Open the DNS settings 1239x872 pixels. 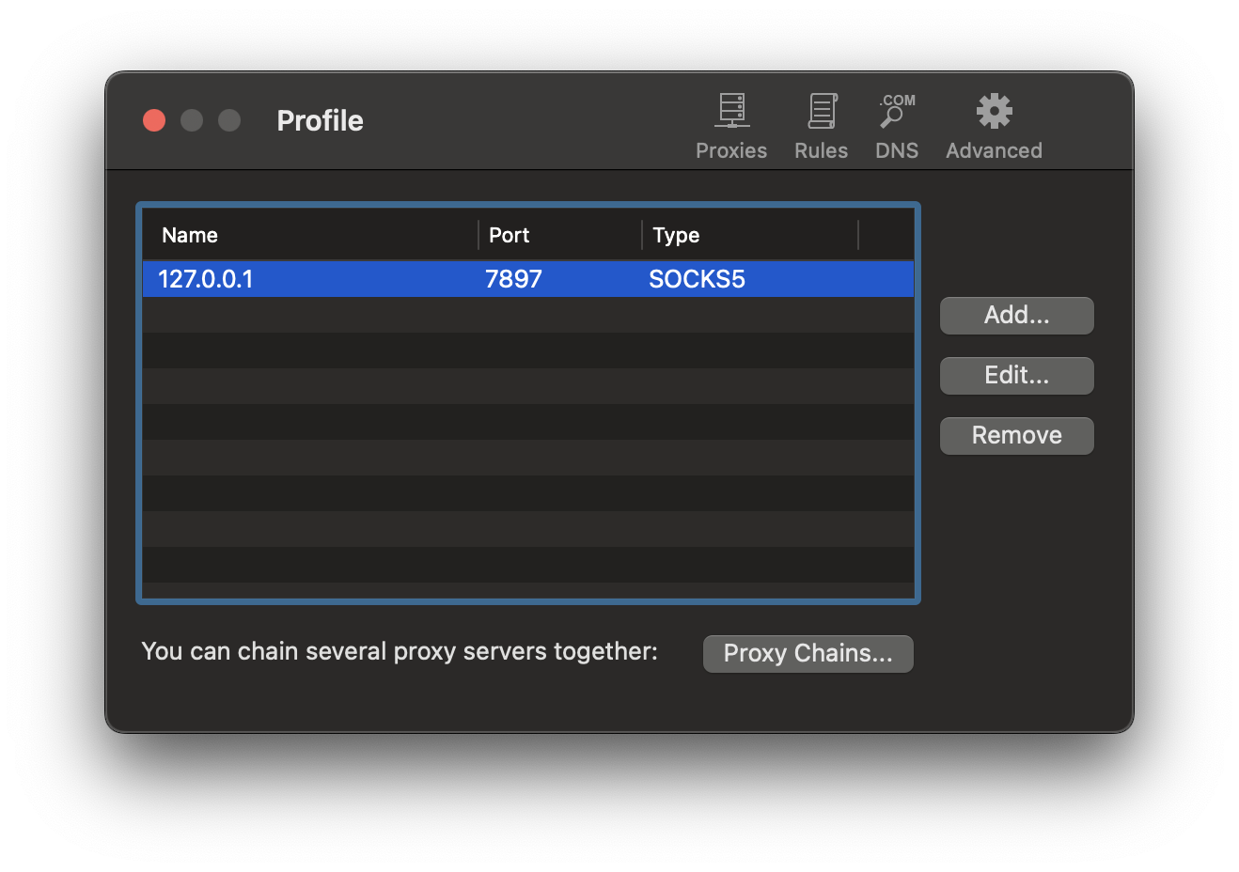pyautogui.click(x=895, y=125)
